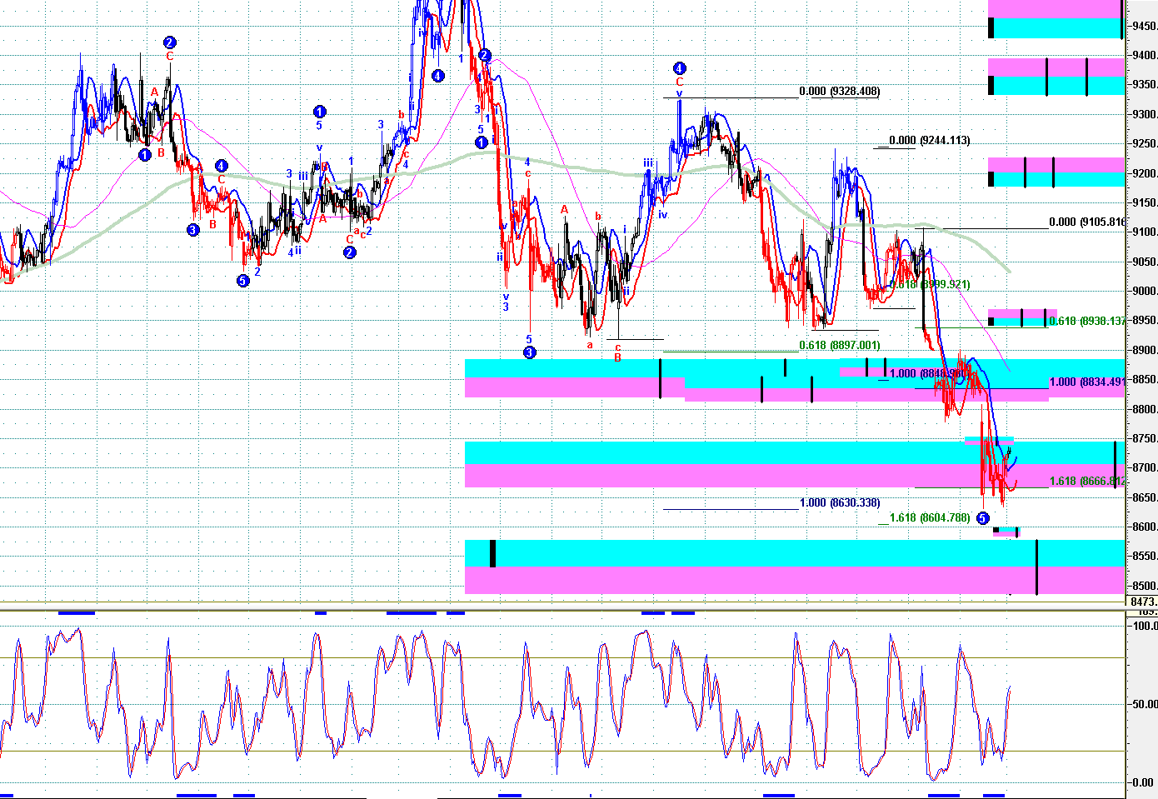The width and height of the screenshot is (1158, 799).
Task: Select the circled 2 marker above the red C beside red A
Action: click(170, 42)
